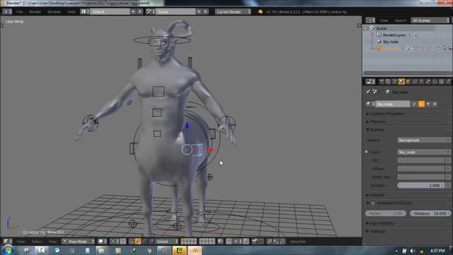This screenshot has width=453, height=255.
Task: Click the outliner horizontal scrollbar
Action: (x=408, y=73)
